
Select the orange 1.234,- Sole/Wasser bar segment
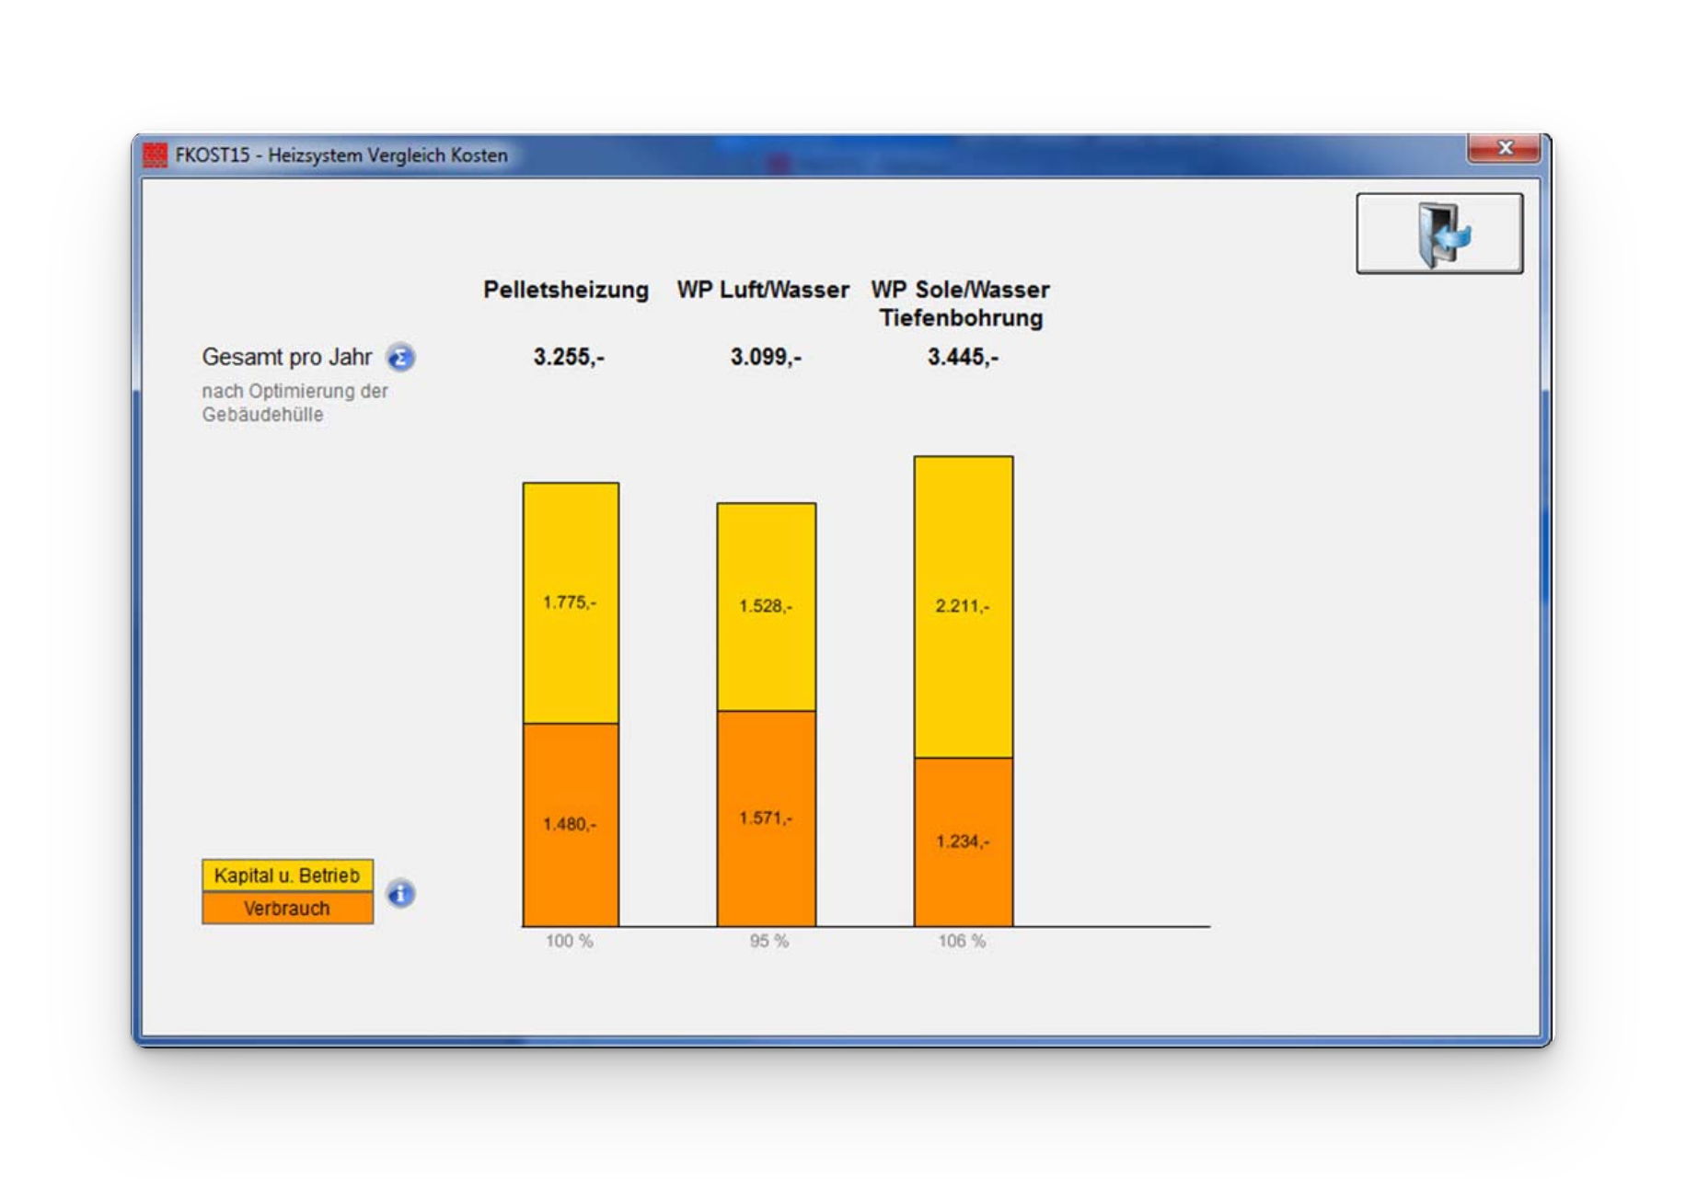coord(963,841)
